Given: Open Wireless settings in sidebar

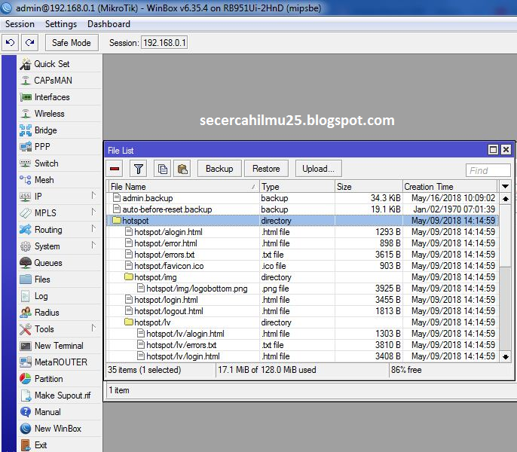Looking at the screenshot, I should [x=60, y=114].
